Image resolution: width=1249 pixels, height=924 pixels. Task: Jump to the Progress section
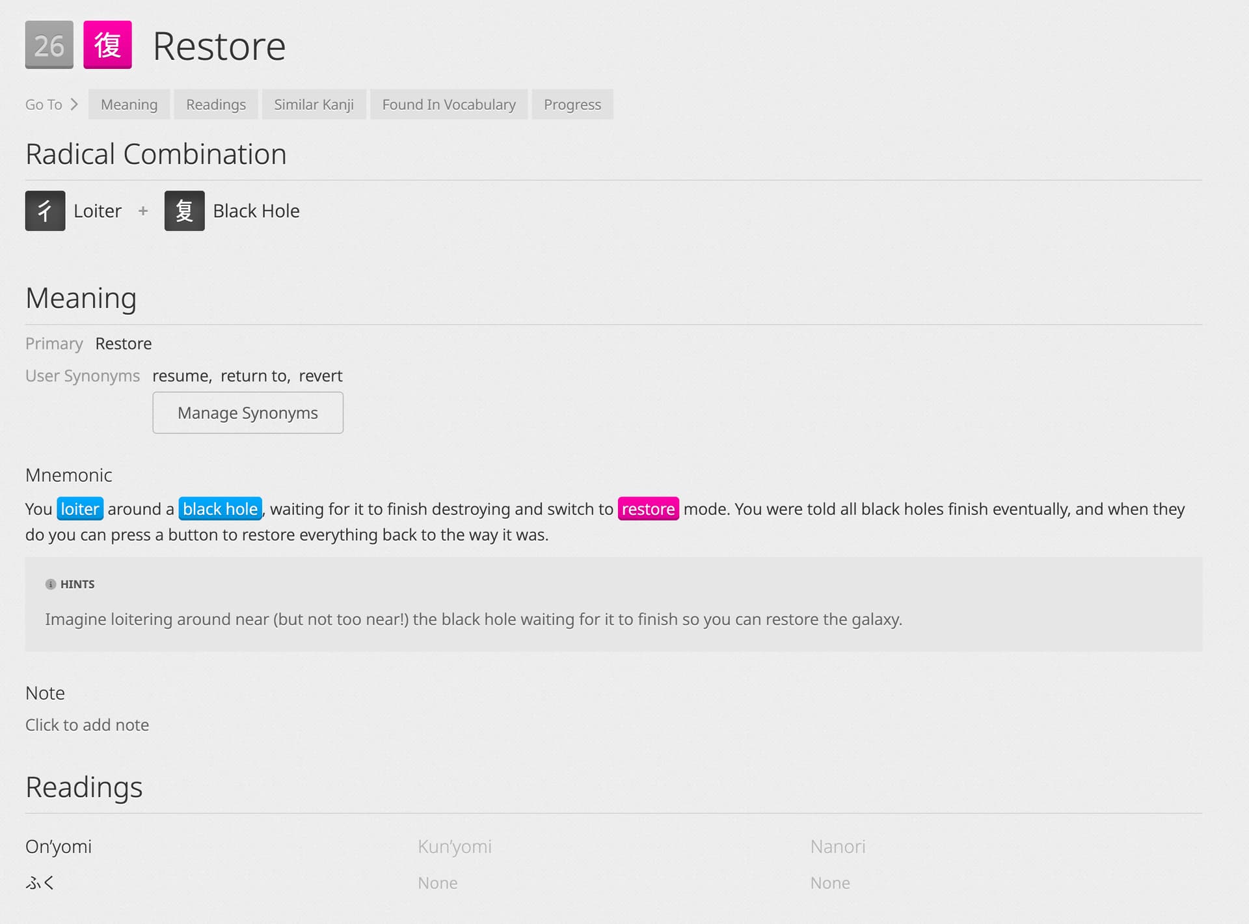pos(572,104)
